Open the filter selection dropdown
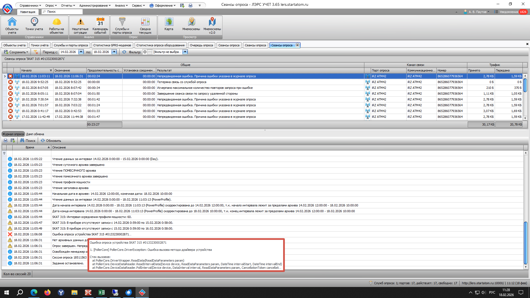This screenshot has width=530, height=298. point(185,52)
